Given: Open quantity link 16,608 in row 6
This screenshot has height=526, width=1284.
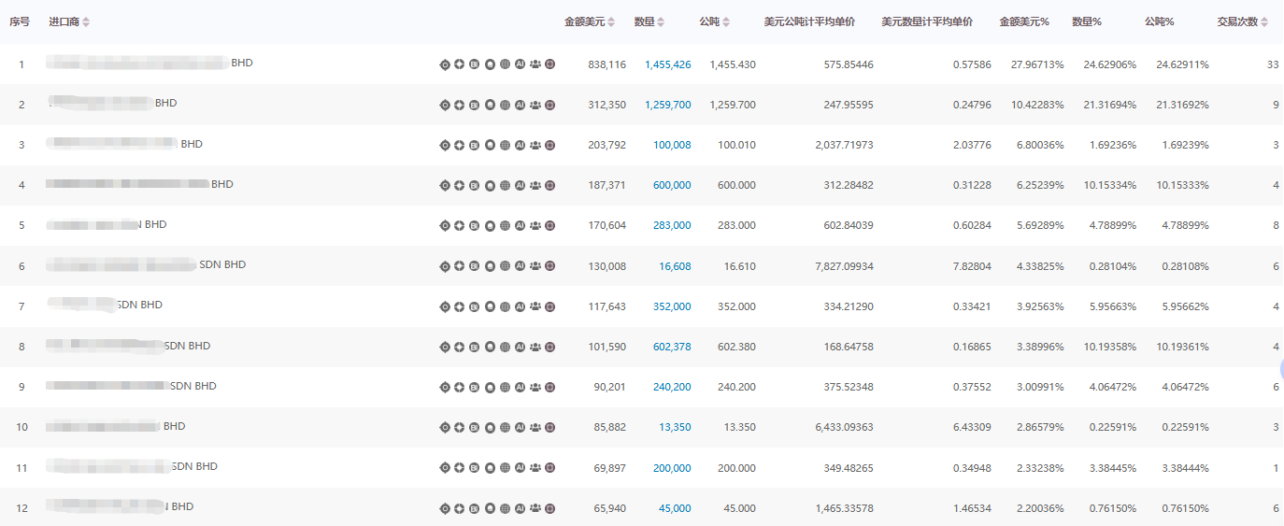Looking at the screenshot, I should click(x=675, y=266).
